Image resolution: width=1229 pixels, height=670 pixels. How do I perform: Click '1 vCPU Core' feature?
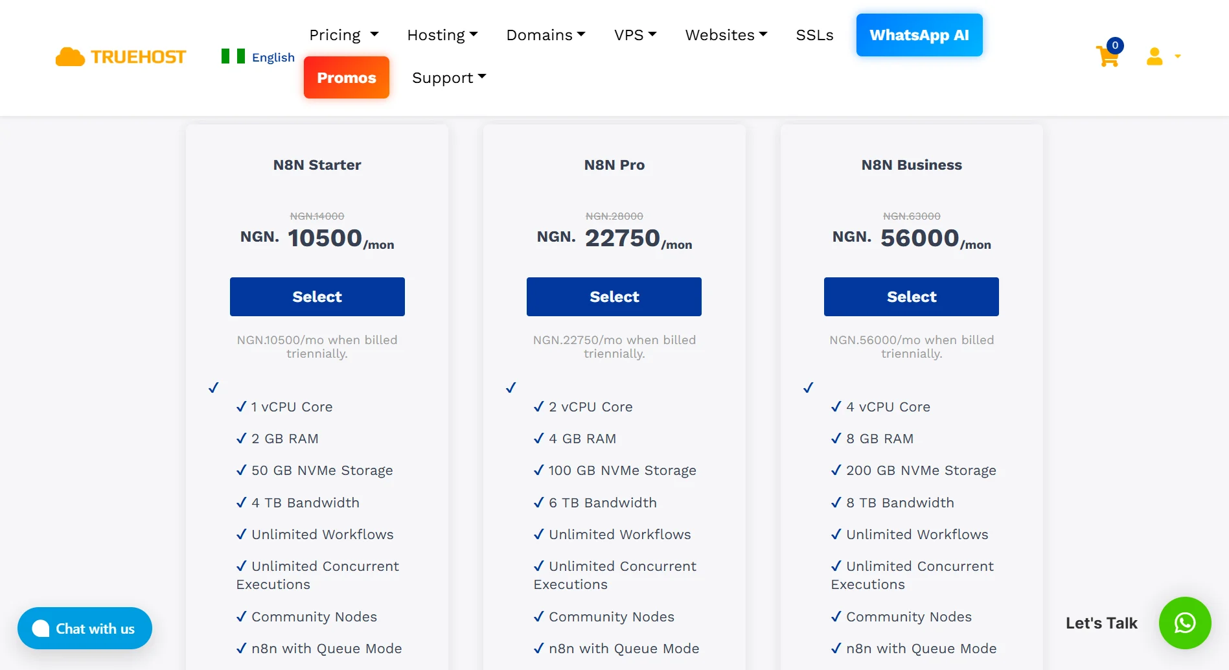[x=292, y=407]
